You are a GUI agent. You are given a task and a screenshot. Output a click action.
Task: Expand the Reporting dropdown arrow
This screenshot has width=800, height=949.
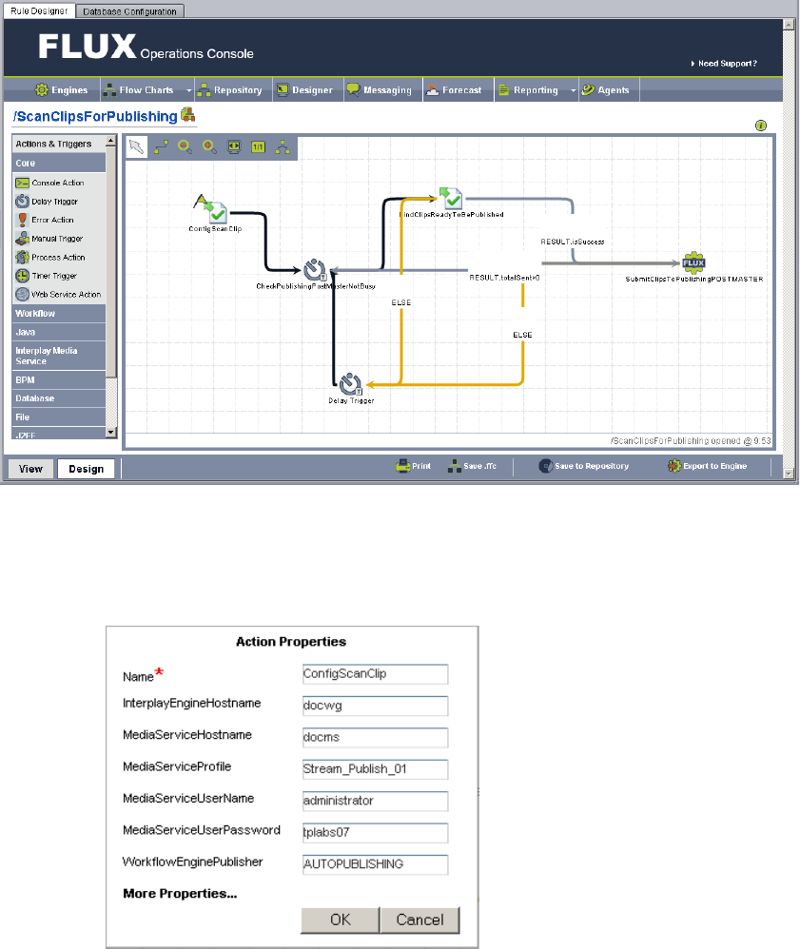point(573,90)
